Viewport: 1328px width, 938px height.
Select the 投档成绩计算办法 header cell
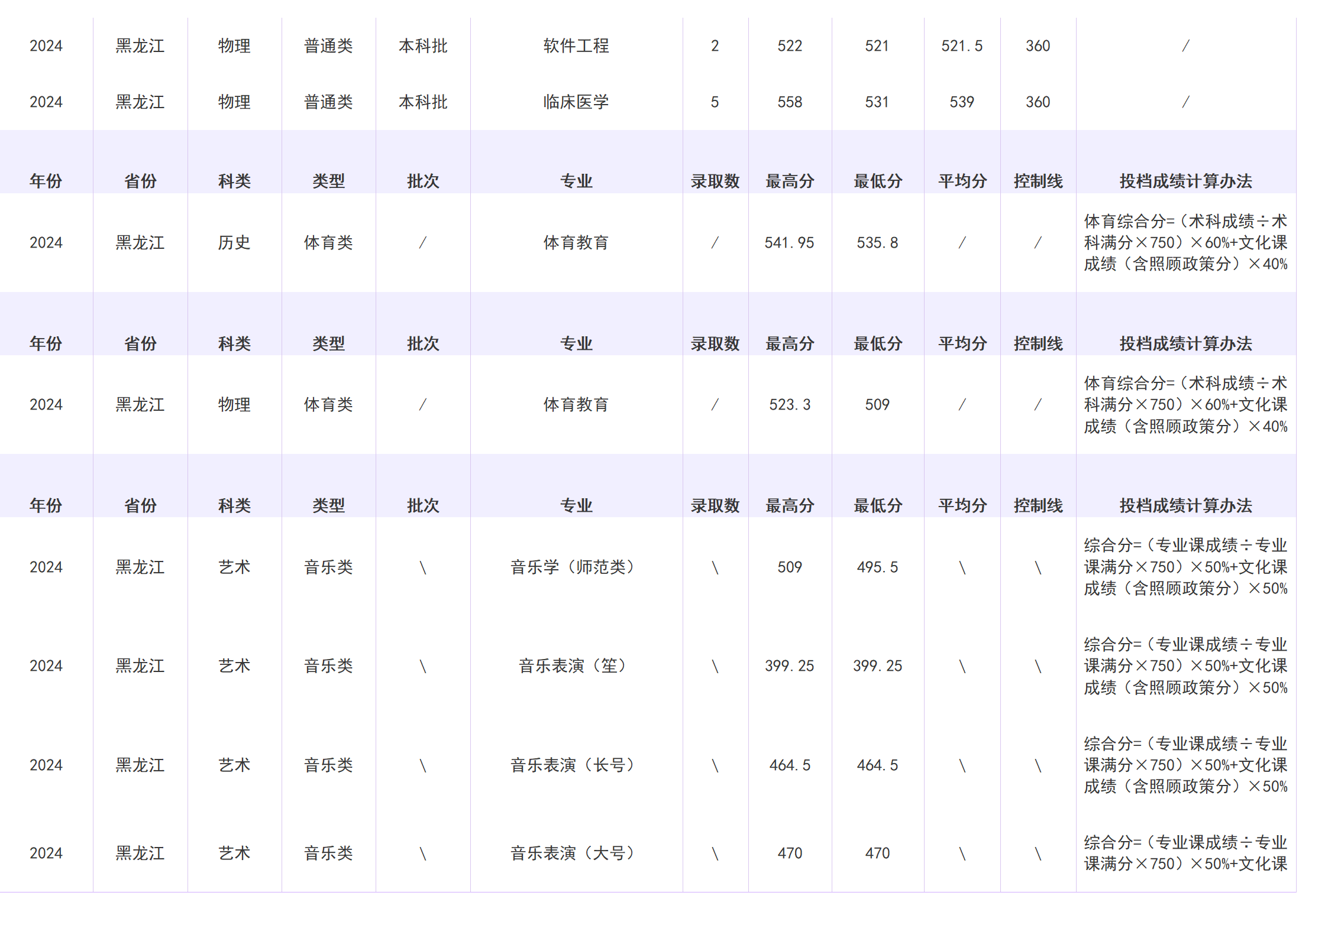coord(1186,181)
